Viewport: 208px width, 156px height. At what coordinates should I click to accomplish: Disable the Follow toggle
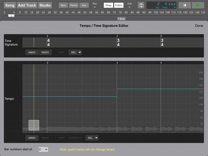pyautogui.click(x=119, y=5)
